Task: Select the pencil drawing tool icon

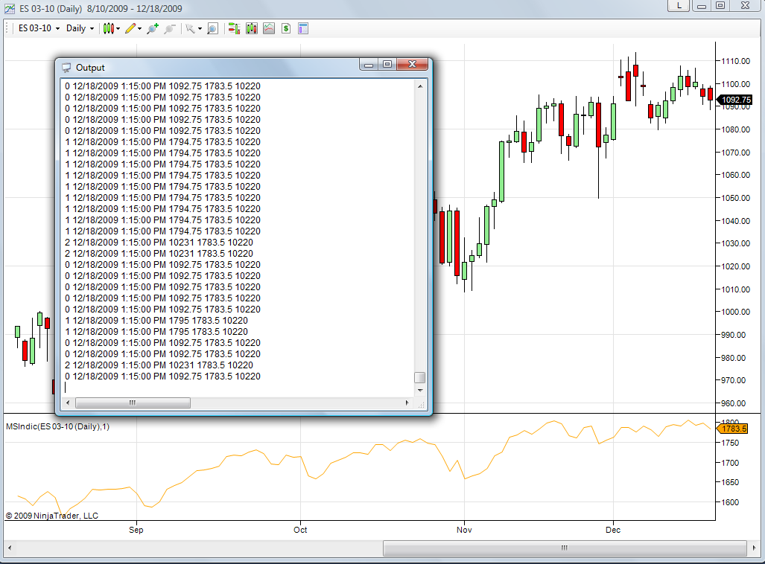Action: point(130,28)
